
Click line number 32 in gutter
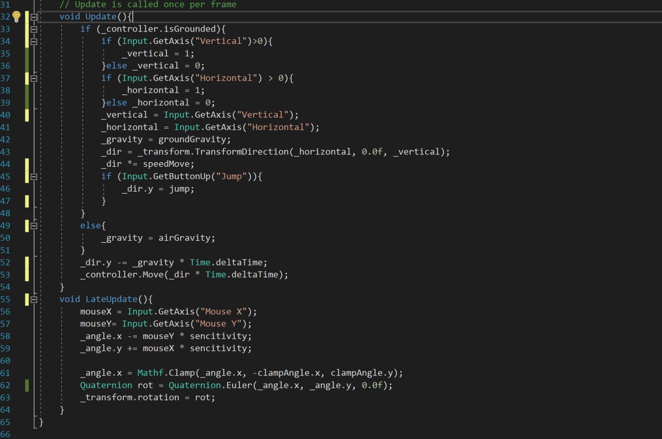5,17
